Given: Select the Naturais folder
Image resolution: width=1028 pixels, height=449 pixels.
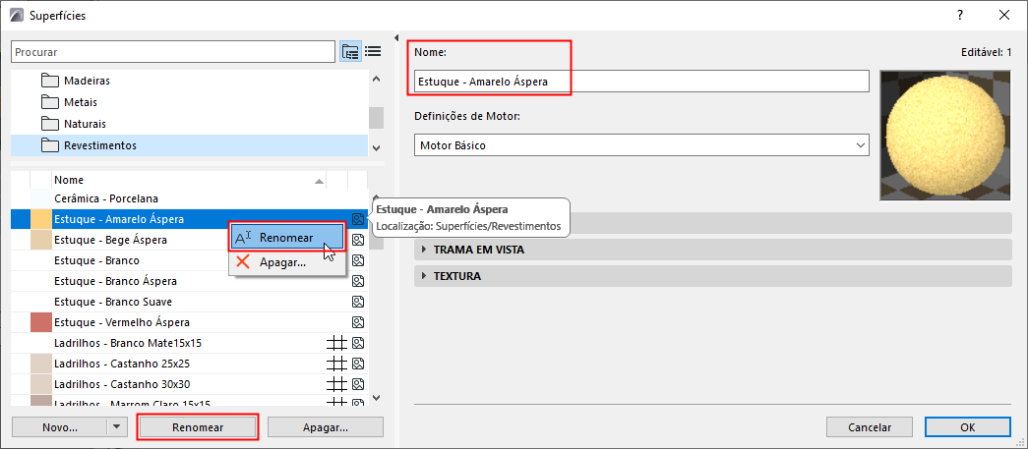Looking at the screenshot, I should coord(85,124).
